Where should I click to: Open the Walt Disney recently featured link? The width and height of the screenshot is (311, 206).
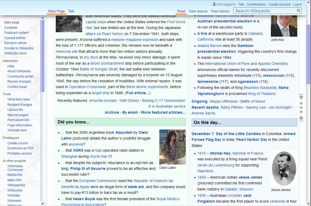pos(129,100)
